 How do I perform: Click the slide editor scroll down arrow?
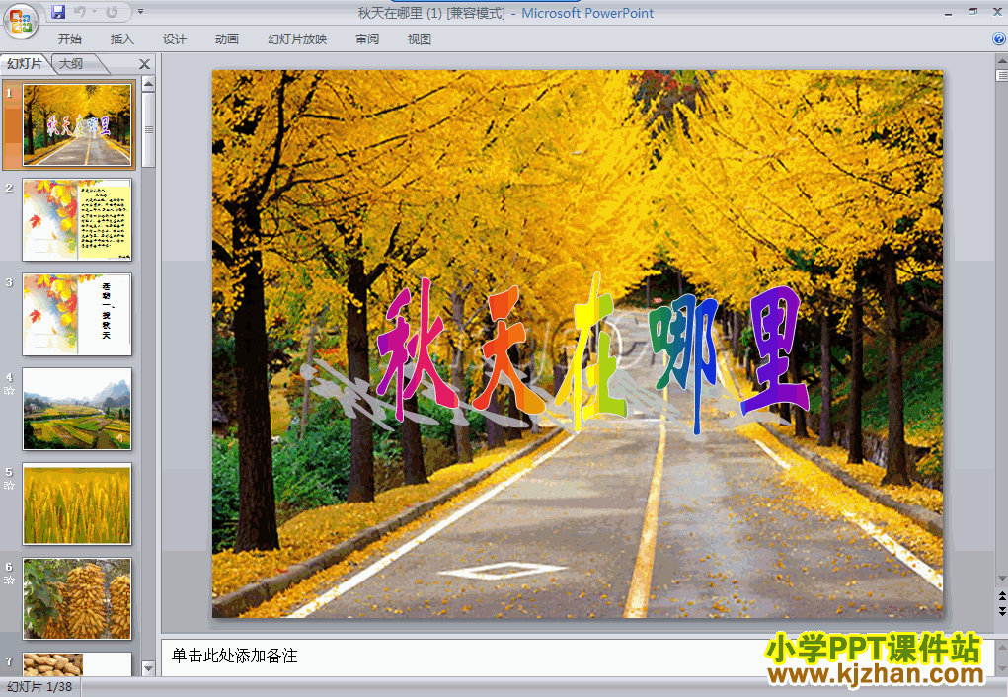tap(1001, 579)
